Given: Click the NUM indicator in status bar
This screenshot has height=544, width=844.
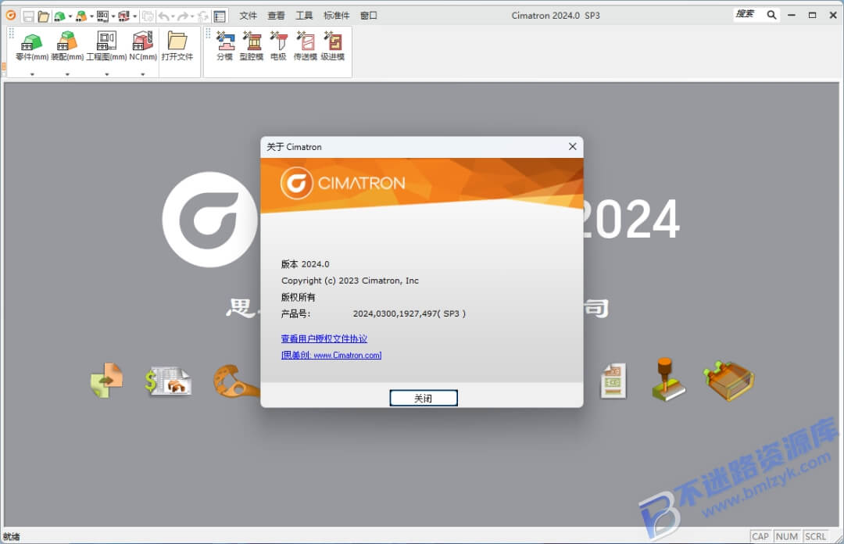Looking at the screenshot, I should click(786, 536).
